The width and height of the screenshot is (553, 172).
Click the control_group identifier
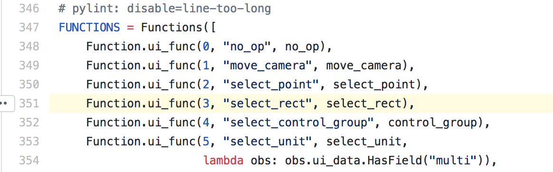[x=433, y=123]
